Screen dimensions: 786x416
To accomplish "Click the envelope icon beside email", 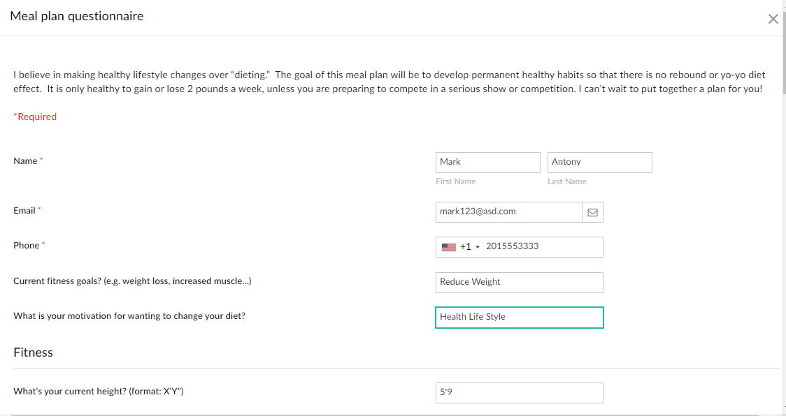I will [592, 212].
